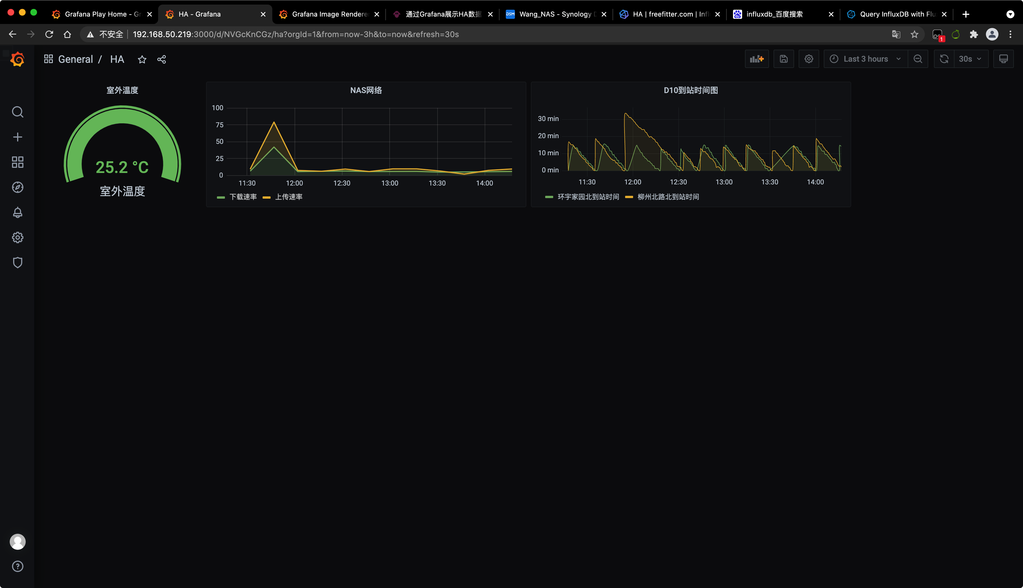Open the Dashboards grid icon in sidebar
This screenshot has width=1023, height=588.
click(17, 162)
